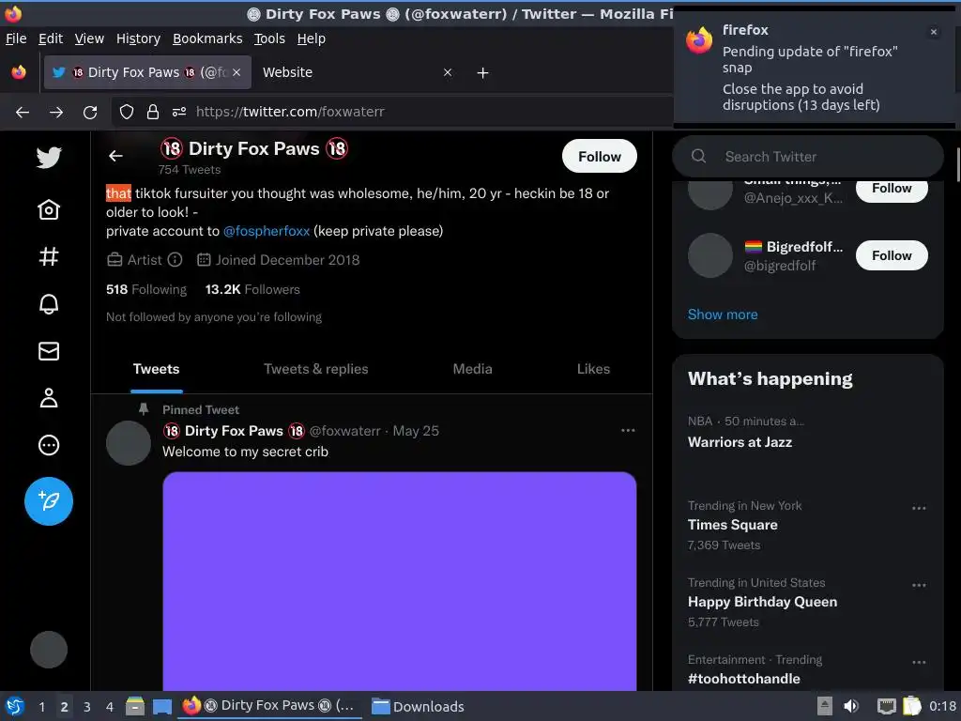The width and height of the screenshot is (961, 721).
Task: Open options for Happy Birthday Queen trend
Action: click(919, 585)
